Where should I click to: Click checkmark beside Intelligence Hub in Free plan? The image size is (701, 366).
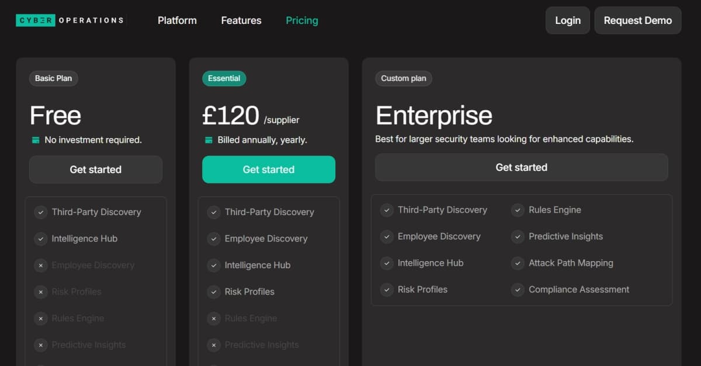point(40,238)
